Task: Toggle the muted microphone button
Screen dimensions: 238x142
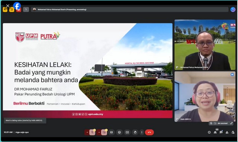Action: (x=92, y=132)
